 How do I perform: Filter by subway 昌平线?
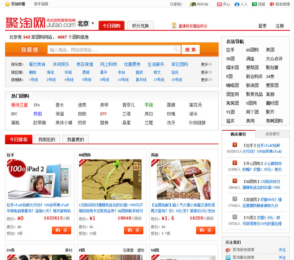pos(141,80)
